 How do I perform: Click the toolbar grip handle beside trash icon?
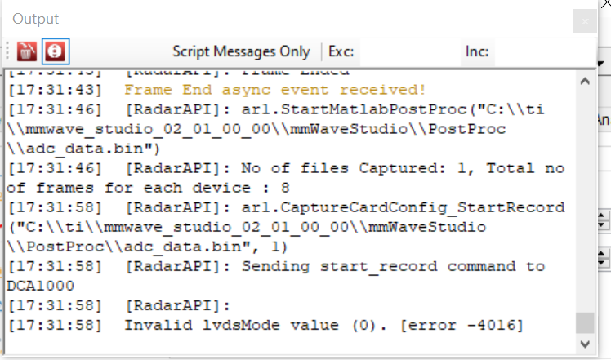click(10, 51)
